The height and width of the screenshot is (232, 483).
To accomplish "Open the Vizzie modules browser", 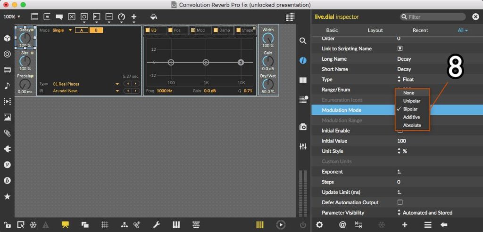I will click(7, 165).
